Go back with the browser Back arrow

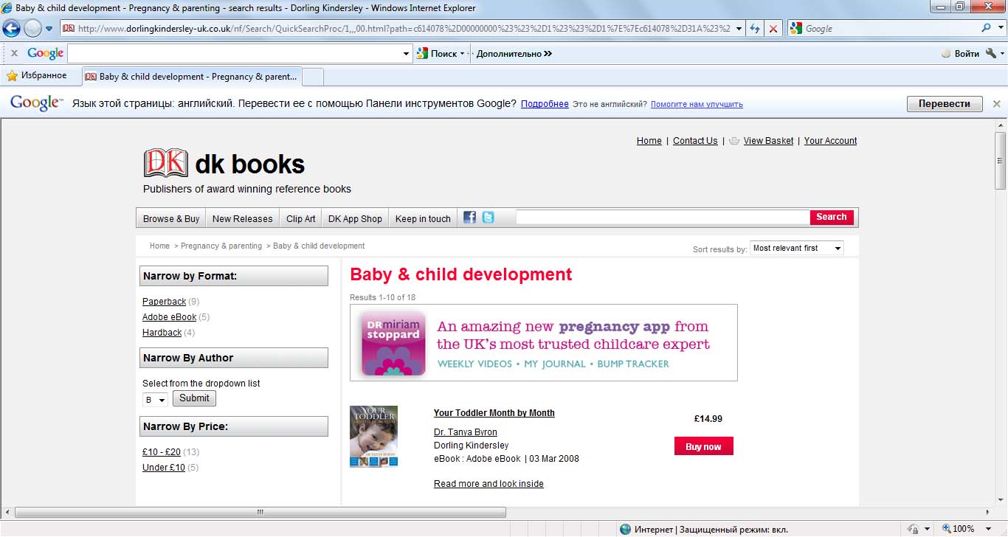click(x=11, y=29)
